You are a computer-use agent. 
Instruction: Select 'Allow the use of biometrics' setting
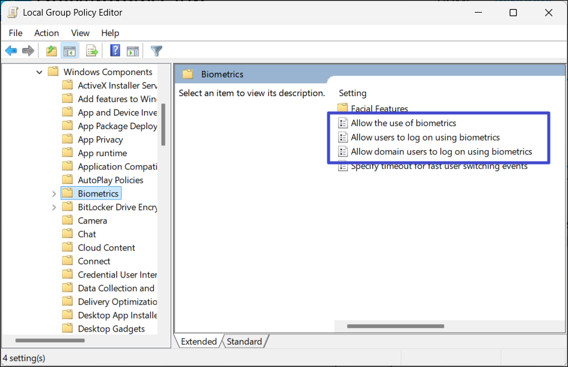[x=403, y=123]
